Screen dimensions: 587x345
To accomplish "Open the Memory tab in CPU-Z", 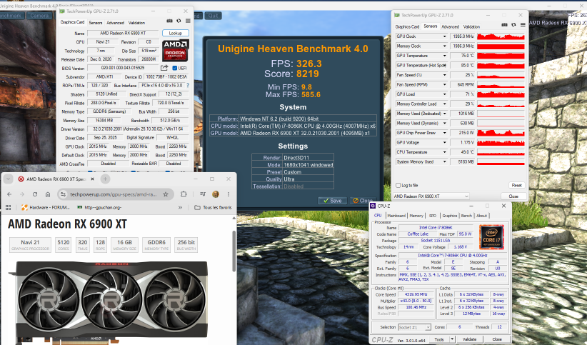I will pos(416,216).
